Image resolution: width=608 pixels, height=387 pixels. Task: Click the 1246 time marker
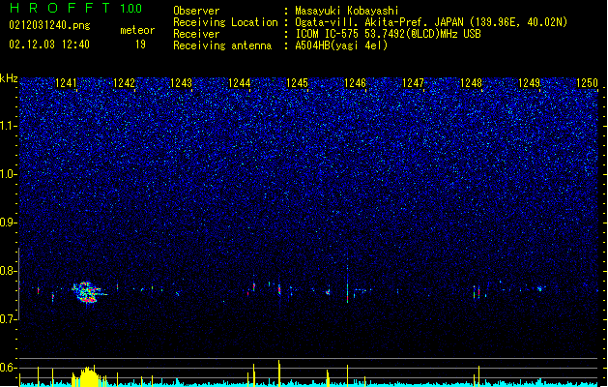pyautogui.click(x=355, y=83)
